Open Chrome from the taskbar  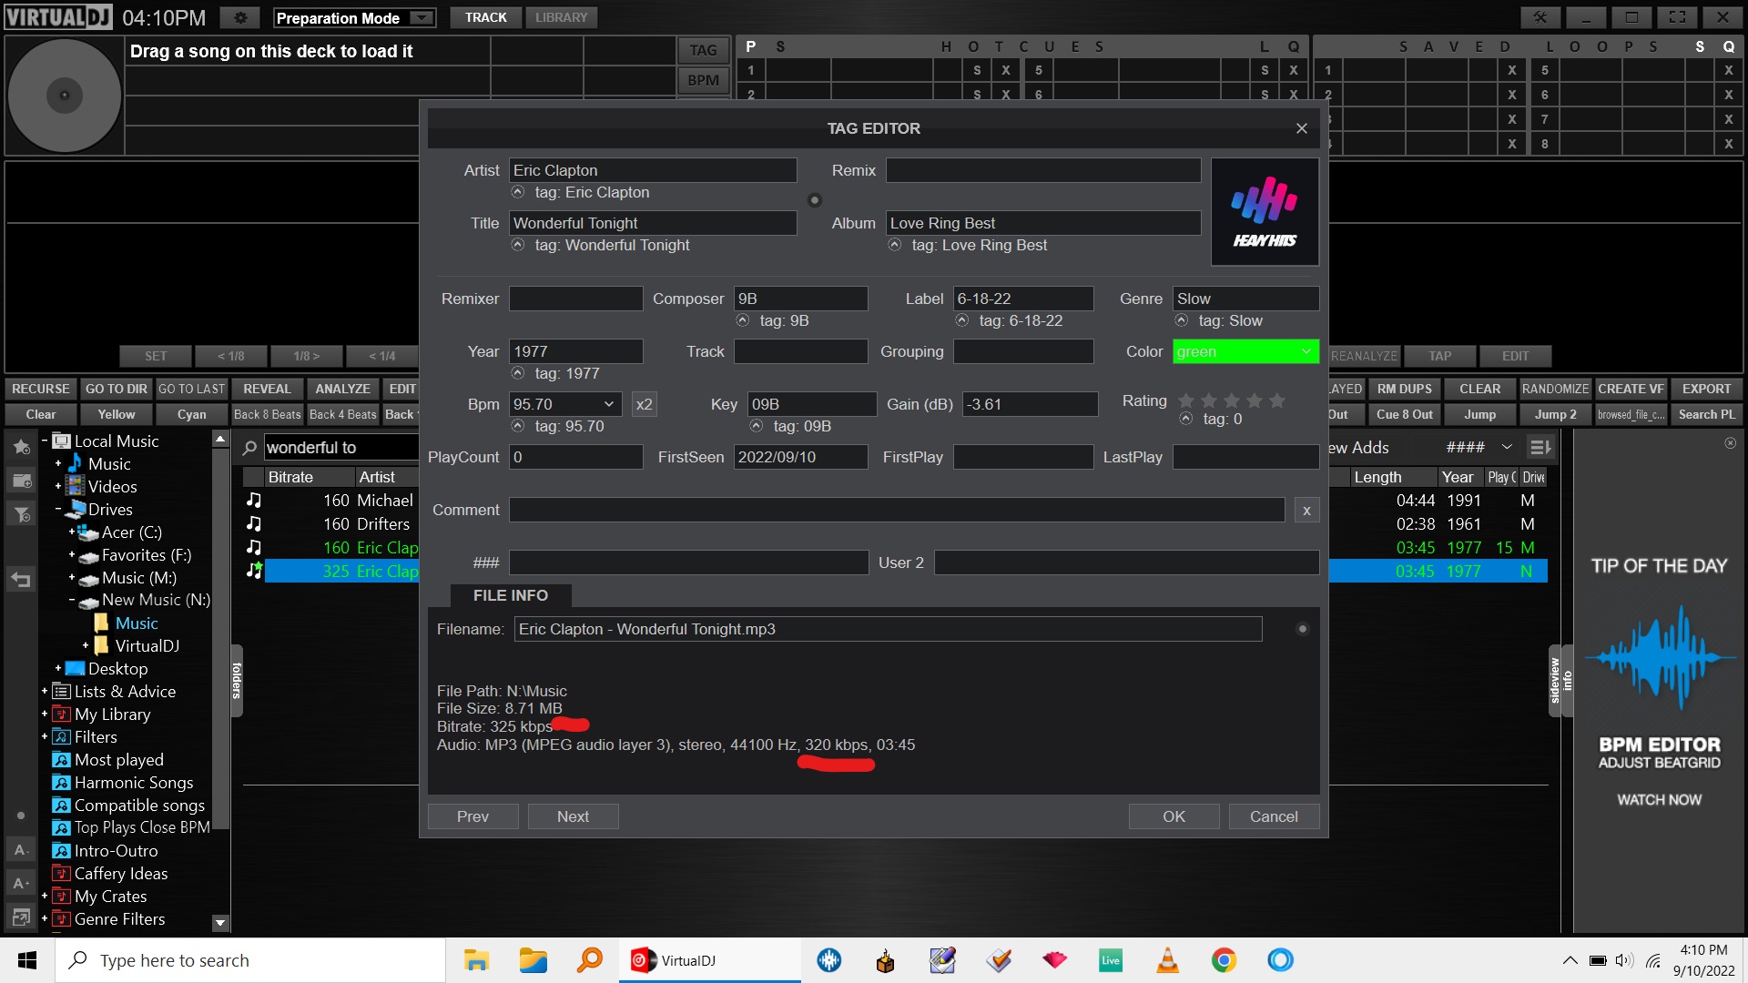[x=1224, y=960]
